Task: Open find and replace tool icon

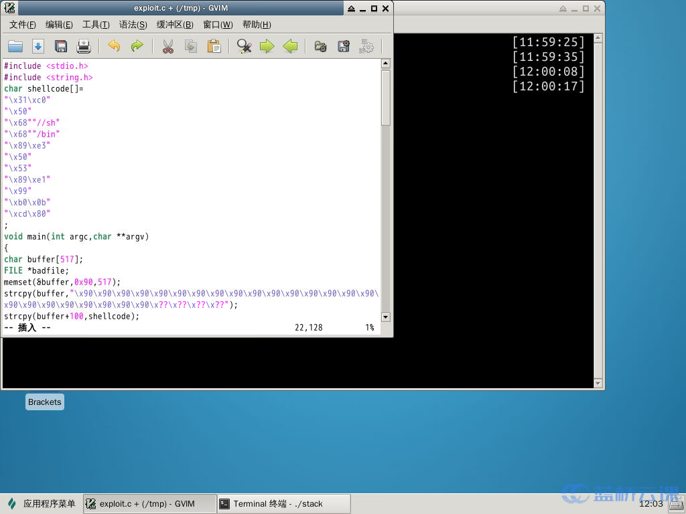Action: tap(244, 46)
